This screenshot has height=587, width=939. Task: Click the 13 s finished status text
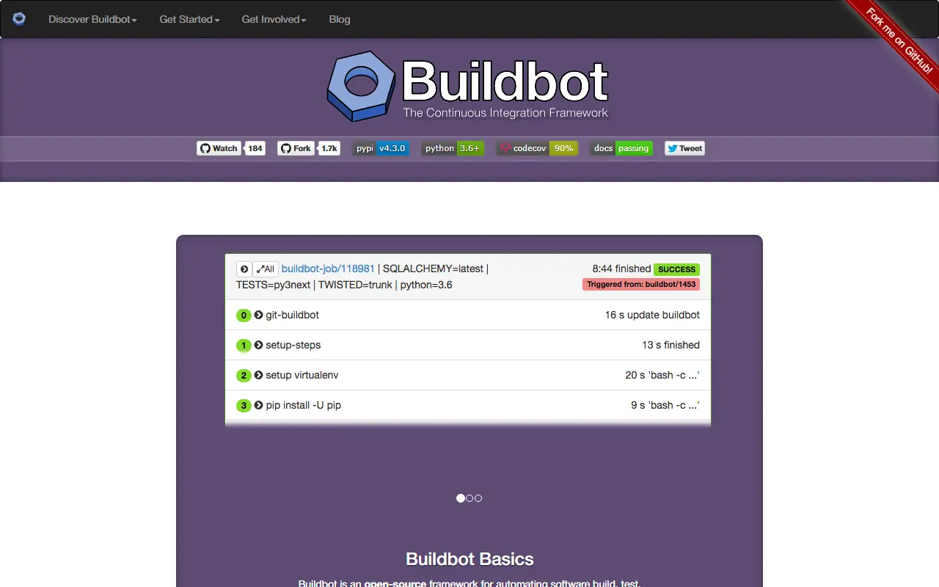point(671,345)
